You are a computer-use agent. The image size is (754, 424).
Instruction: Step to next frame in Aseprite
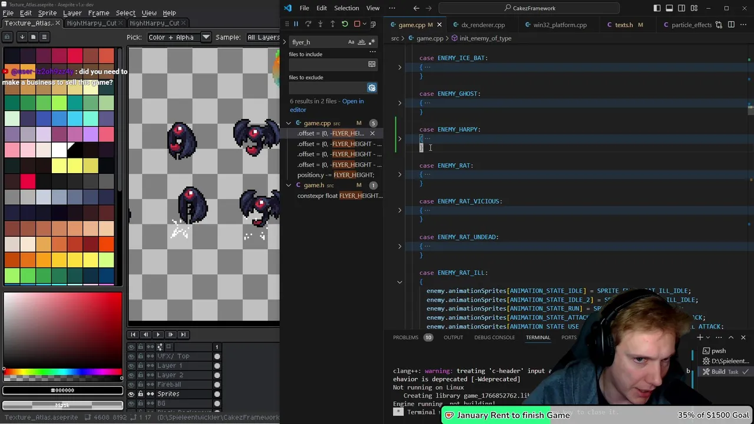point(170,334)
